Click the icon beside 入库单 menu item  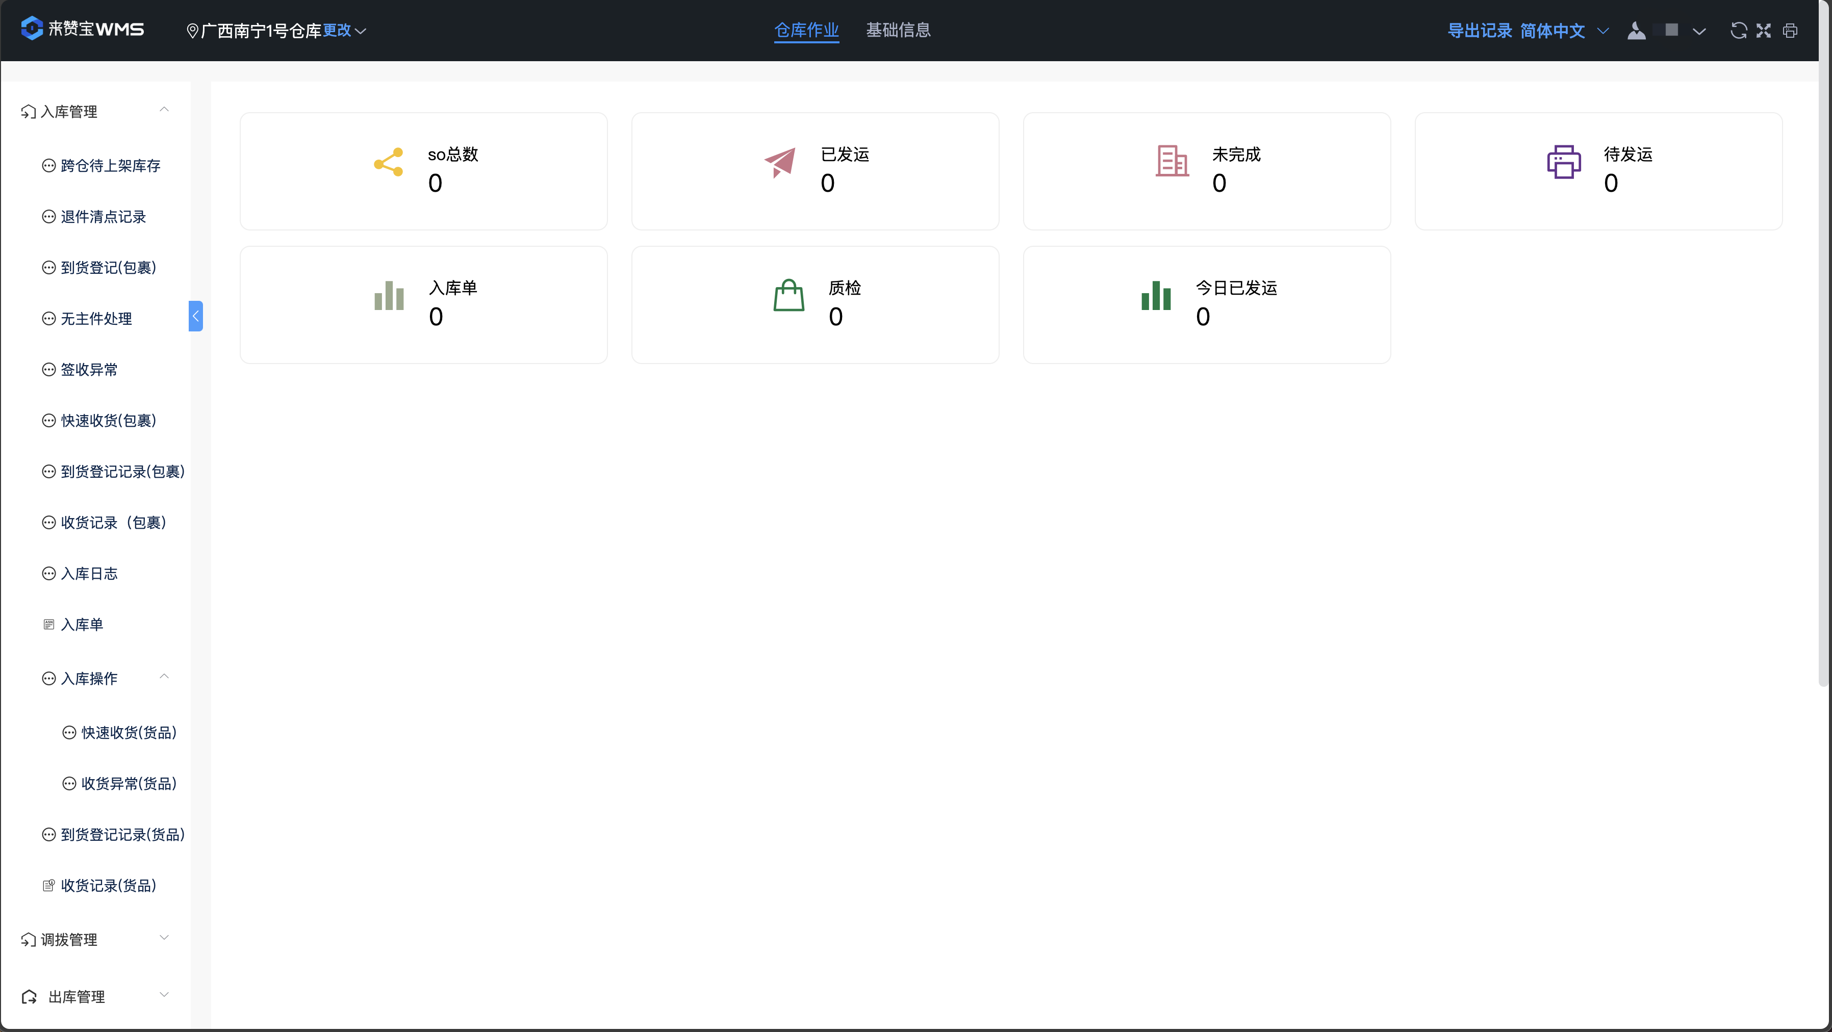pos(48,624)
